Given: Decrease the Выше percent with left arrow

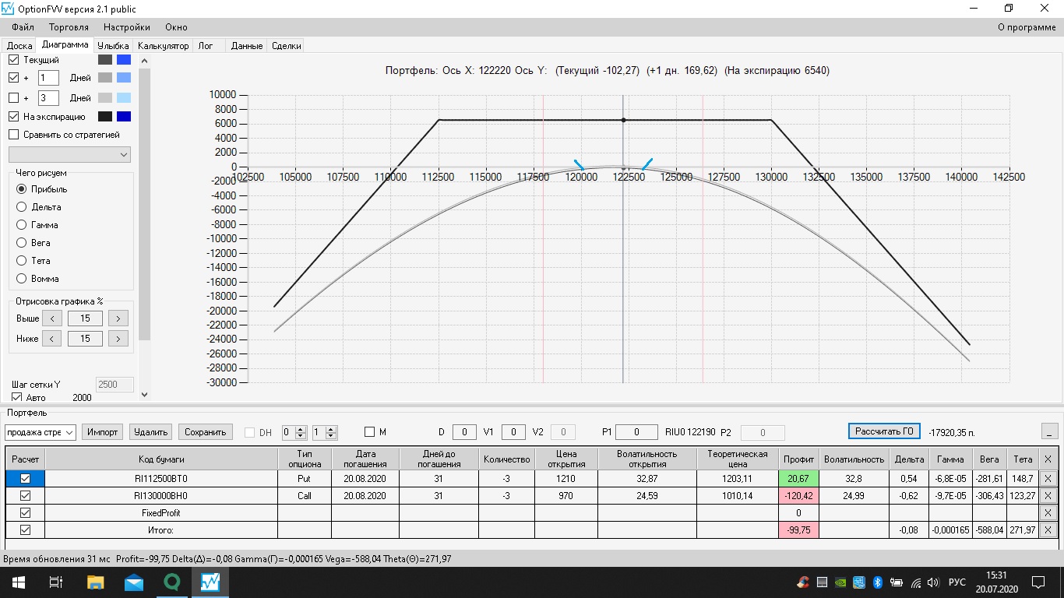Looking at the screenshot, I should pos(51,318).
